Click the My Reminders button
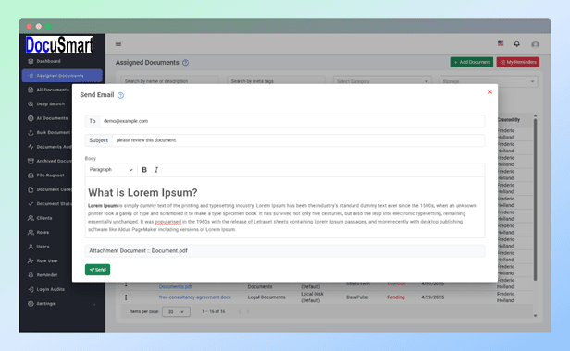Image resolution: width=570 pixels, height=351 pixels. pyautogui.click(x=518, y=62)
